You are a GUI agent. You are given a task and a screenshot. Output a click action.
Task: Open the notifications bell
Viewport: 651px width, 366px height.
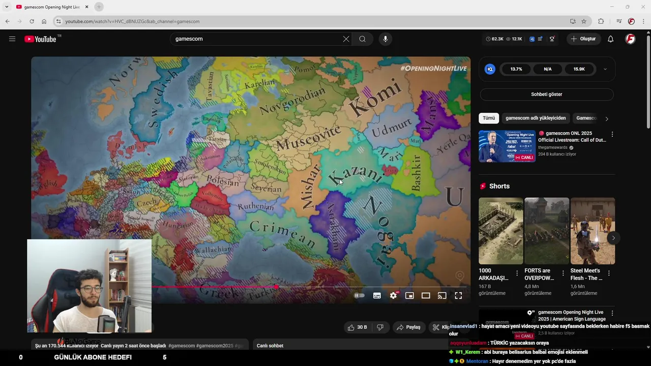pyautogui.click(x=611, y=39)
